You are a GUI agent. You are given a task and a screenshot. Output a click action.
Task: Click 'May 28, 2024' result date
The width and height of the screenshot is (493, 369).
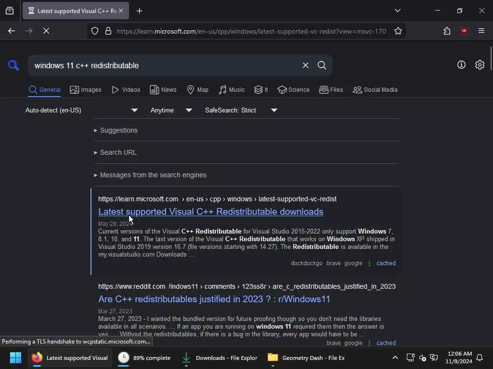click(116, 224)
